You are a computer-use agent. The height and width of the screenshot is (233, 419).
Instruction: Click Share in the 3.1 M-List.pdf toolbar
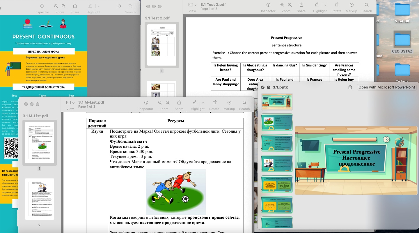pyautogui.click(x=179, y=103)
